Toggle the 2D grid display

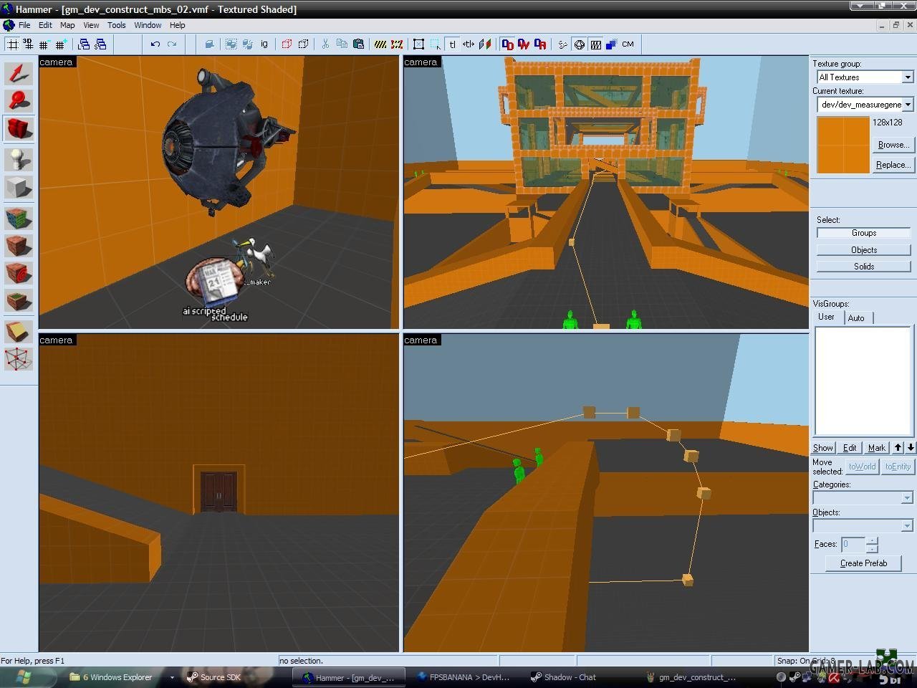12,44
